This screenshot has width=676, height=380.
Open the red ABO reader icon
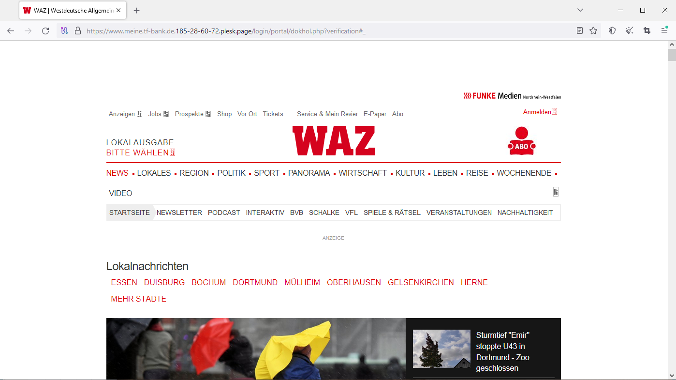click(521, 141)
